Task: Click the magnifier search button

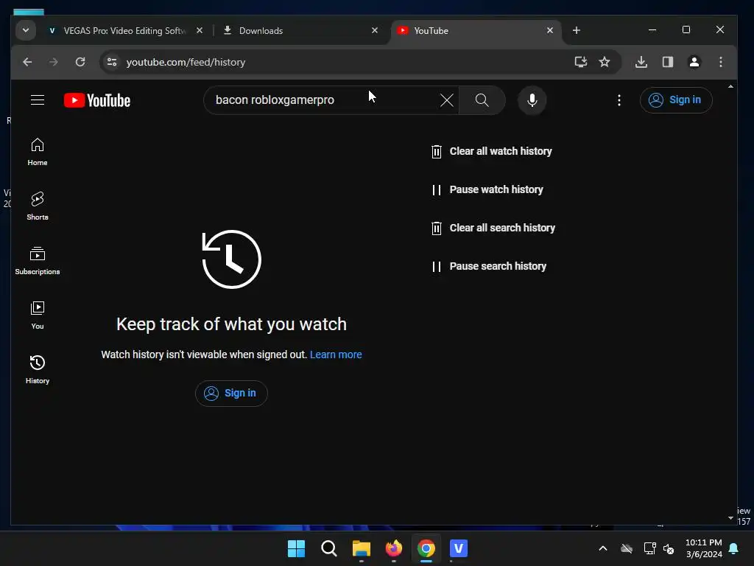Action: click(482, 100)
